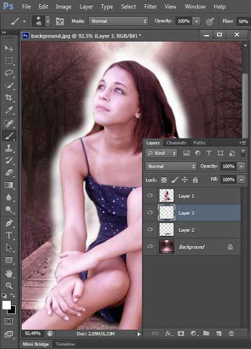Switch to the Paths tab
251x349 pixels.
point(199,142)
